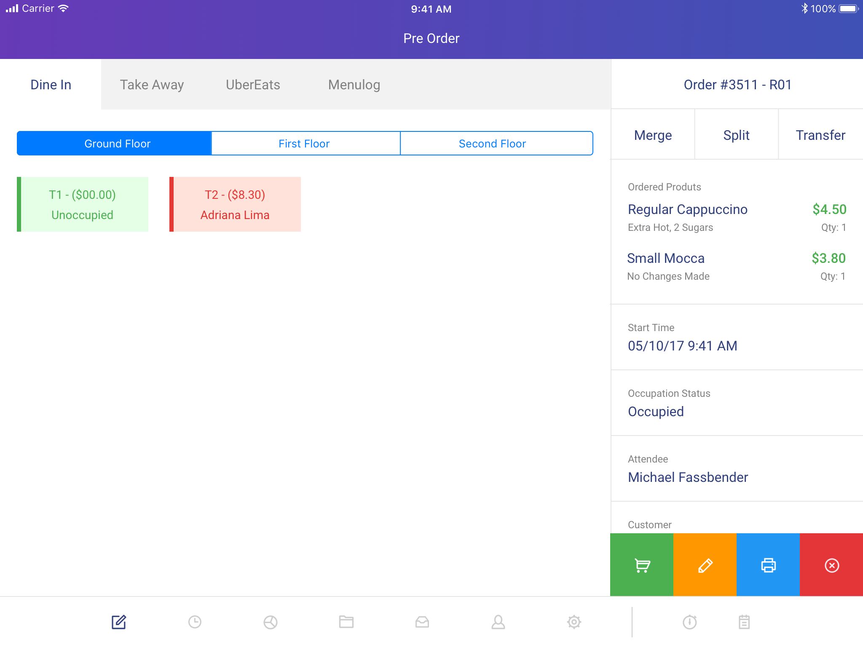Tap the red cancel order button

coord(831,565)
